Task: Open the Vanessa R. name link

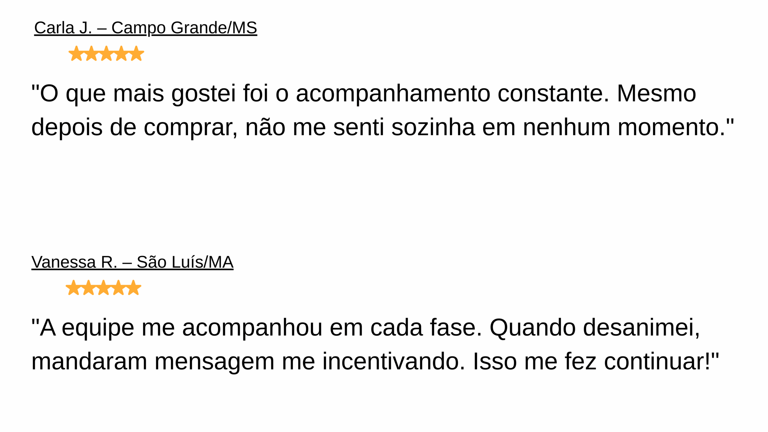Action: pos(74,262)
